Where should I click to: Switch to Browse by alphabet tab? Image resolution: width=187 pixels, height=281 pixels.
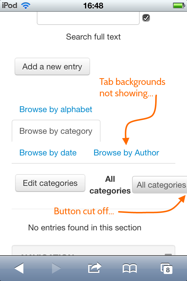tap(56, 109)
